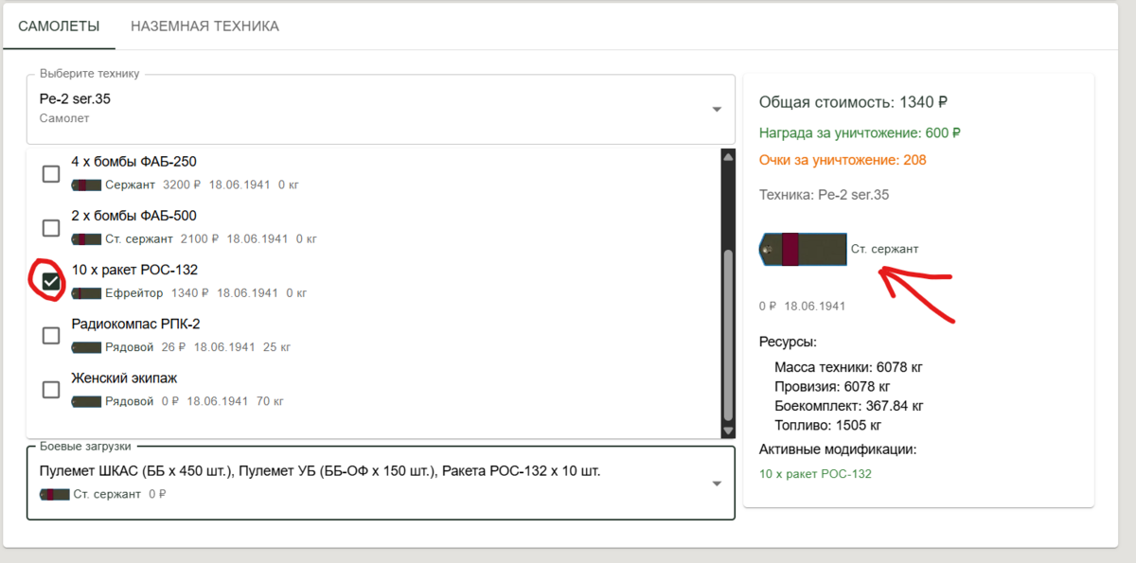This screenshot has height=563, width=1136.
Task: Enable 2 х бомбы ФАБ-500 modification
Action: (x=51, y=228)
